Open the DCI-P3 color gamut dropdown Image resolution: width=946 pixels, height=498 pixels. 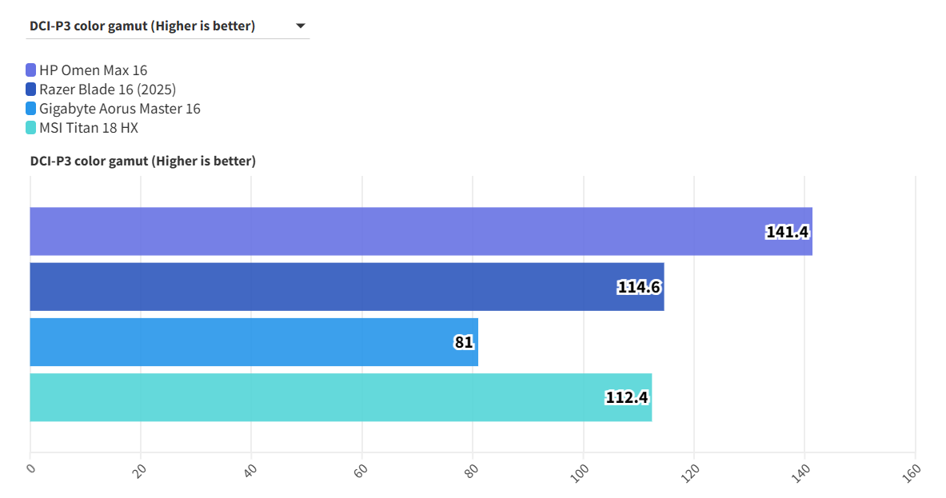(x=168, y=26)
